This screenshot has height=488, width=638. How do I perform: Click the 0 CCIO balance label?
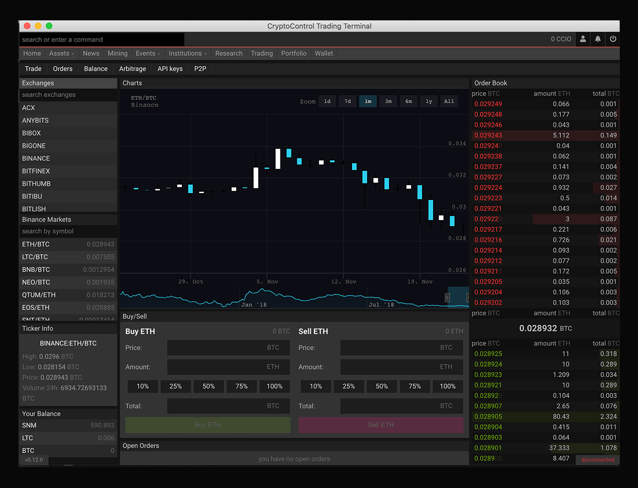point(561,39)
